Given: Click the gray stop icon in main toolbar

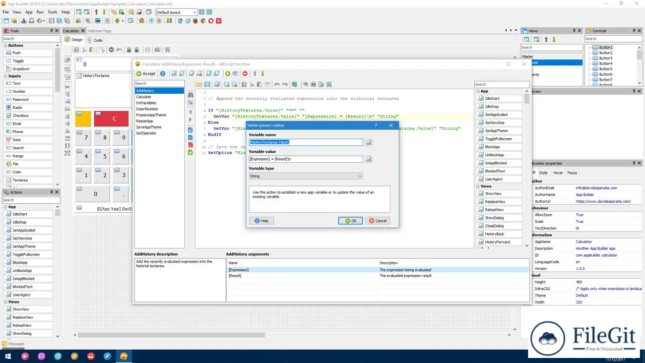Looking at the screenshot, I should tap(159, 21).
